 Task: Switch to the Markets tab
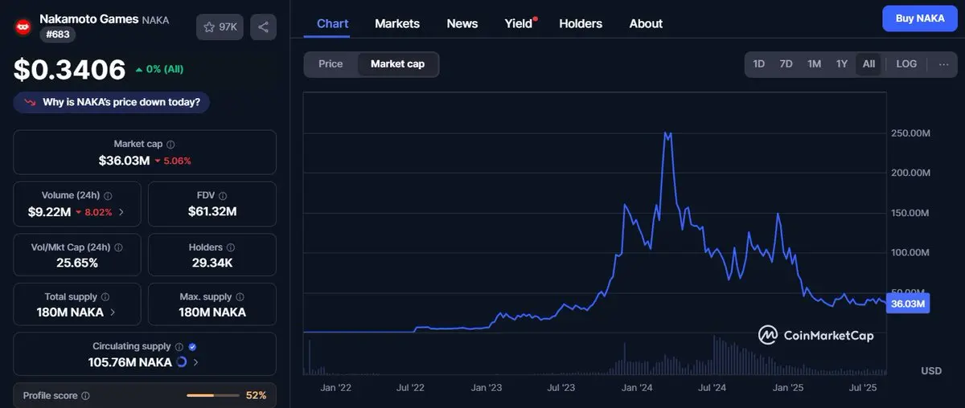click(x=397, y=24)
